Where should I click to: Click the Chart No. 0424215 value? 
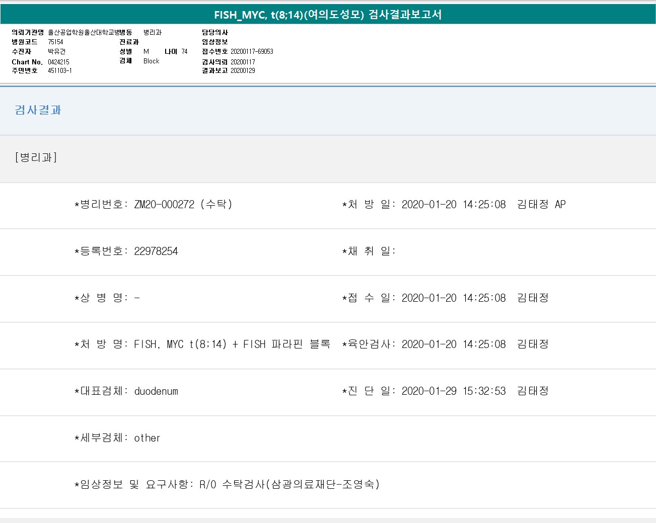click(58, 62)
